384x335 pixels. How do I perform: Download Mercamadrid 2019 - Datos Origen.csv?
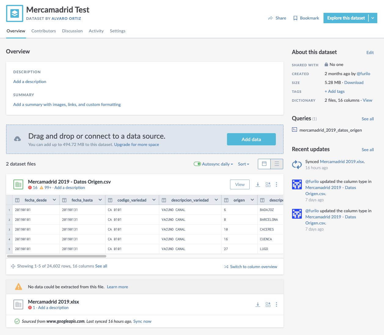(x=258, y=184)
